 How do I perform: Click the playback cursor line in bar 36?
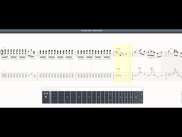130,63
